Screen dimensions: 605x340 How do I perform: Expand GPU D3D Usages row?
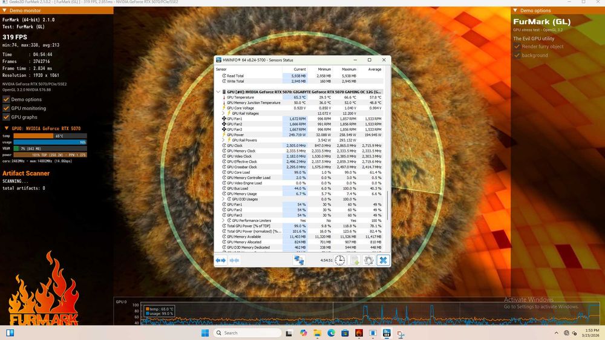(223, 199)
